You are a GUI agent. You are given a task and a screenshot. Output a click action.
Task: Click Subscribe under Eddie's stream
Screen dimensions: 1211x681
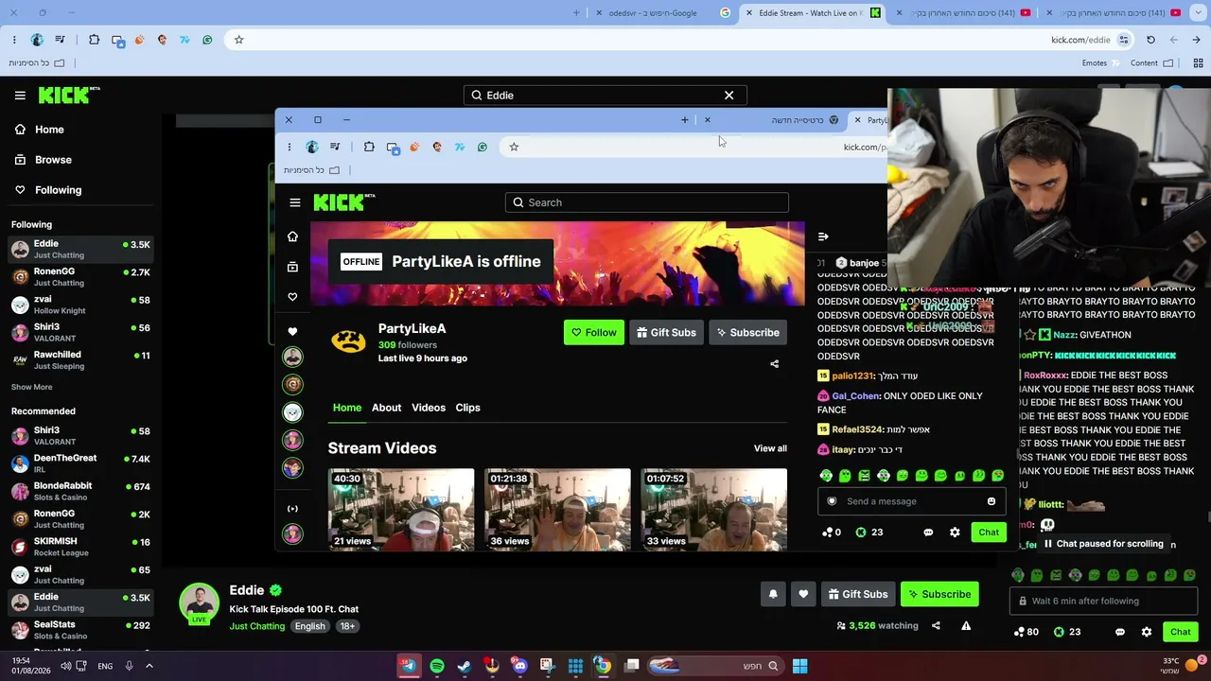(x=939, y=594)
